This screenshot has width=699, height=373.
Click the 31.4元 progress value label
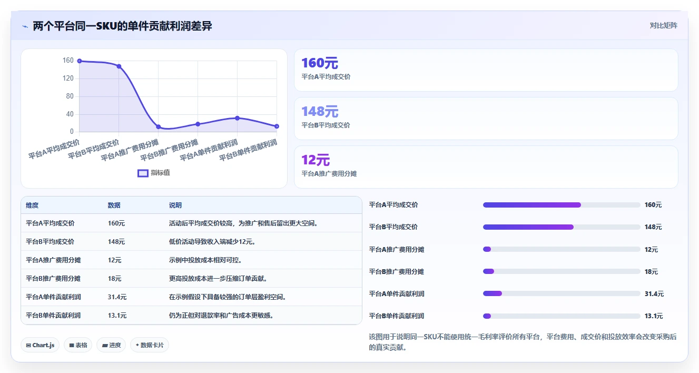[x=654, y=294]
